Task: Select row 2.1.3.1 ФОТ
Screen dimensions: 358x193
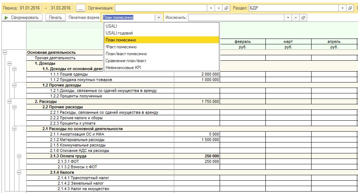Action: point(100,161)
